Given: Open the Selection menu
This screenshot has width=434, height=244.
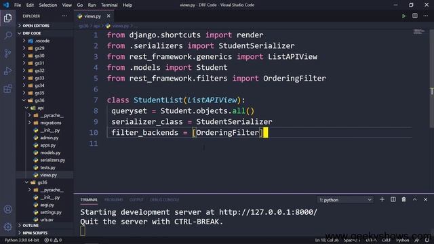Looking at the screenshot, I should click(48, 5).
